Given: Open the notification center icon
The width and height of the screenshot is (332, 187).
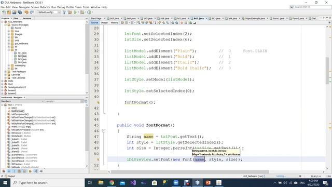Looking at the screenshot, I should click(x=326, y=182).
